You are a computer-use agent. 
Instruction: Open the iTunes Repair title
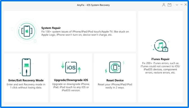[x=160, y=59]
